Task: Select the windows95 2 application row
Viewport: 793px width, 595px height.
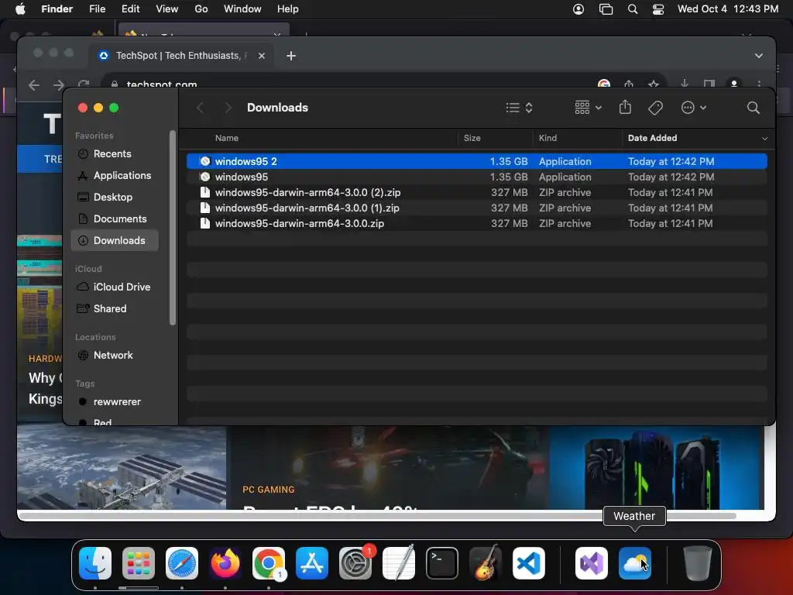Action: tap(477, 161)
